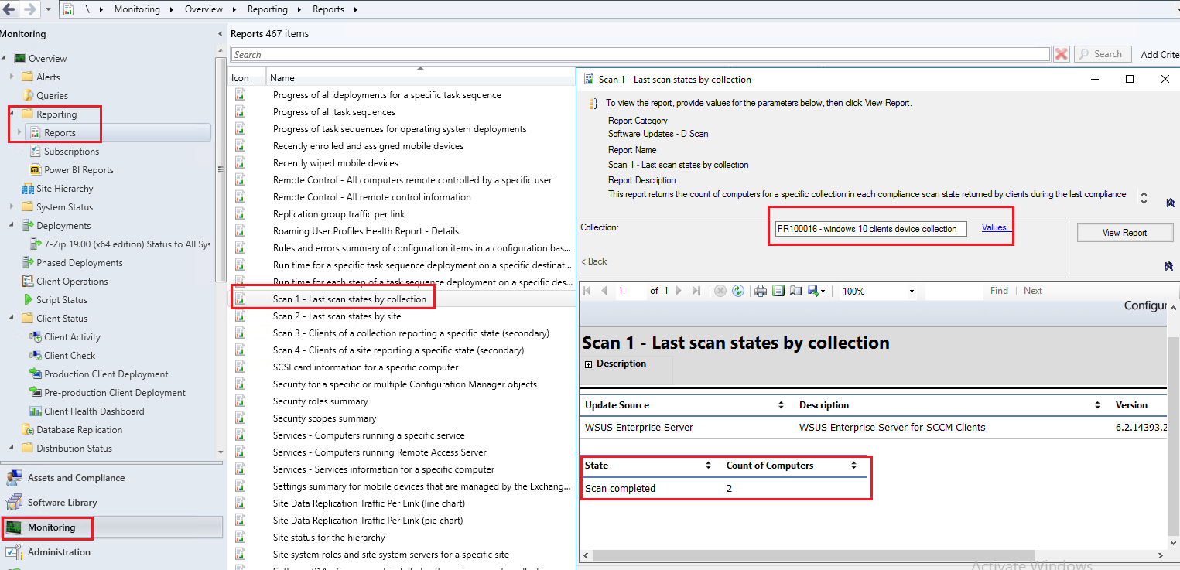
Task: Export the report via the save icon
Action: (813, 291)
